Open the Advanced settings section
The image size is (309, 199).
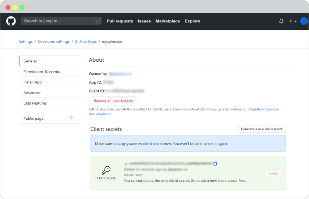49,93
